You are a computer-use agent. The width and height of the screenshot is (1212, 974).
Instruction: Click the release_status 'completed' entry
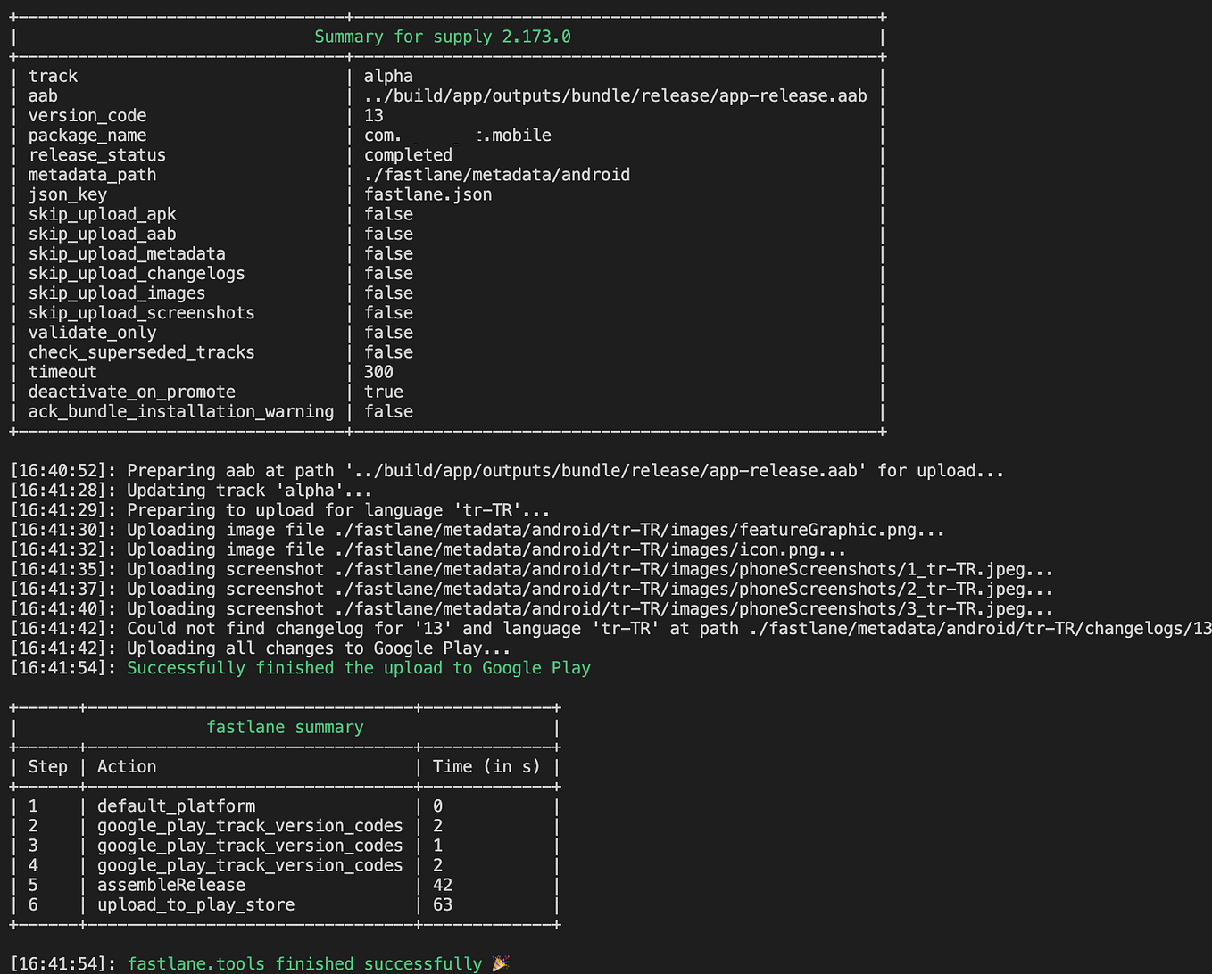pyautogui.click(x=408, y=154)
